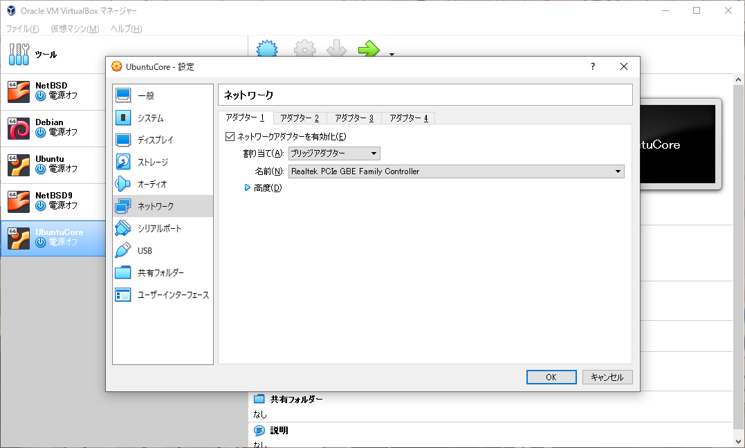Close the UbuntuCore 設定 dialog
Image resolution: width=745 pixels, height=448 pixels.
click(624, 66)
